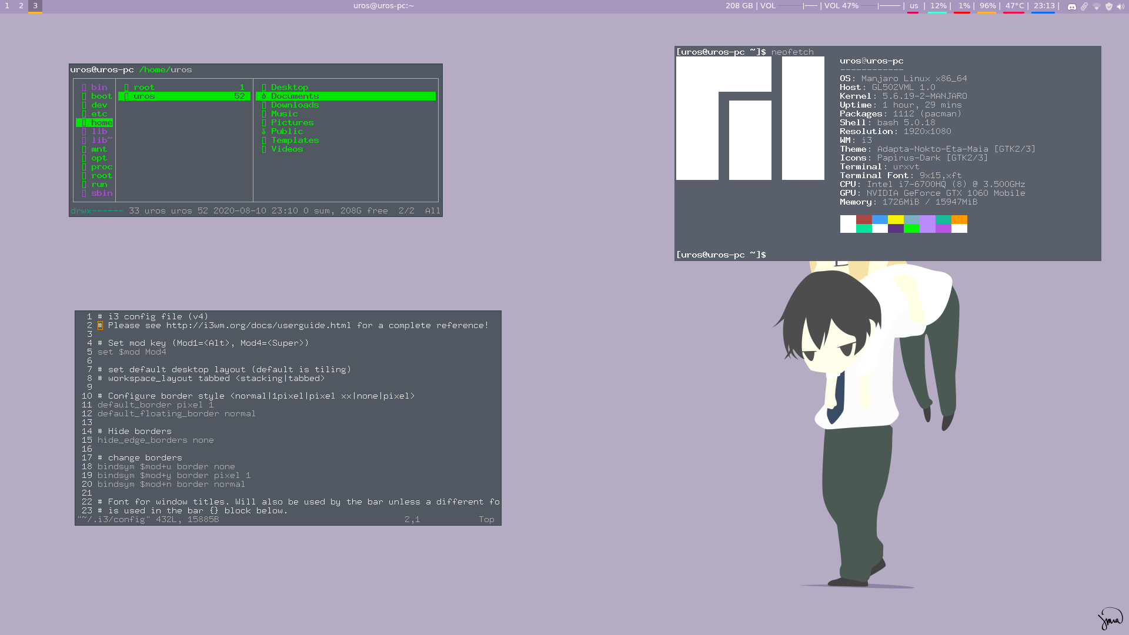Select the Music folder icon in ranger
Screen dimensions: 1129x635
pos(265,113)
